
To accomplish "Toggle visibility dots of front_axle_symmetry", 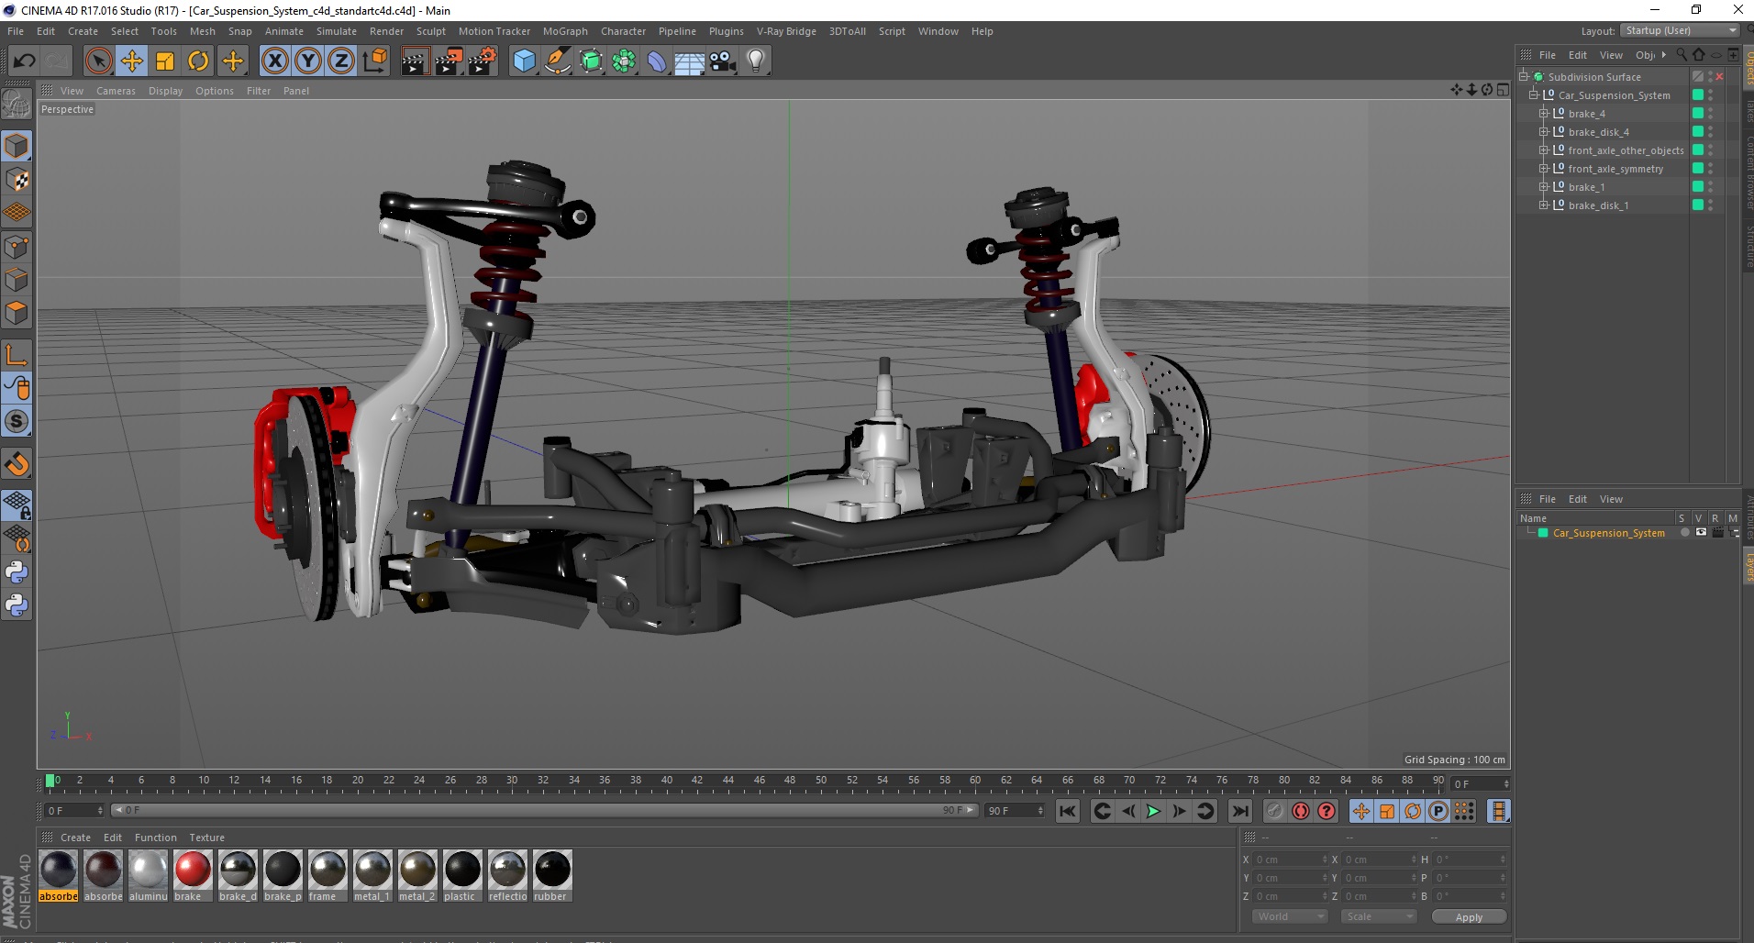I will (x=1711, y=169).
